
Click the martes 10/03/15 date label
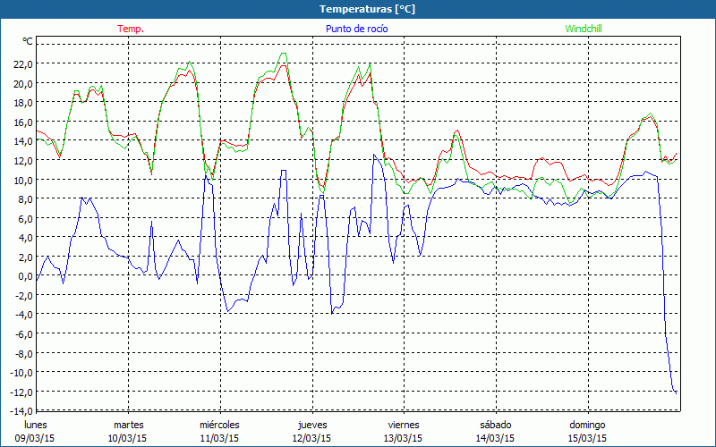(128, 431)
